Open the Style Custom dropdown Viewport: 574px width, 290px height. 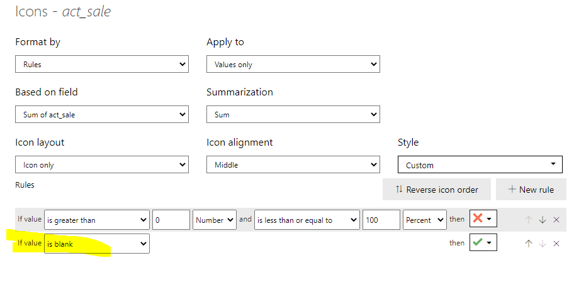(x=480, y=164)
